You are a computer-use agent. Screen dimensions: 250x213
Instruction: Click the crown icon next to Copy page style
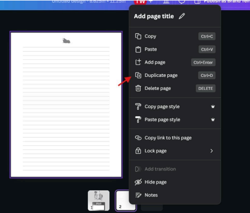(213, 106)
